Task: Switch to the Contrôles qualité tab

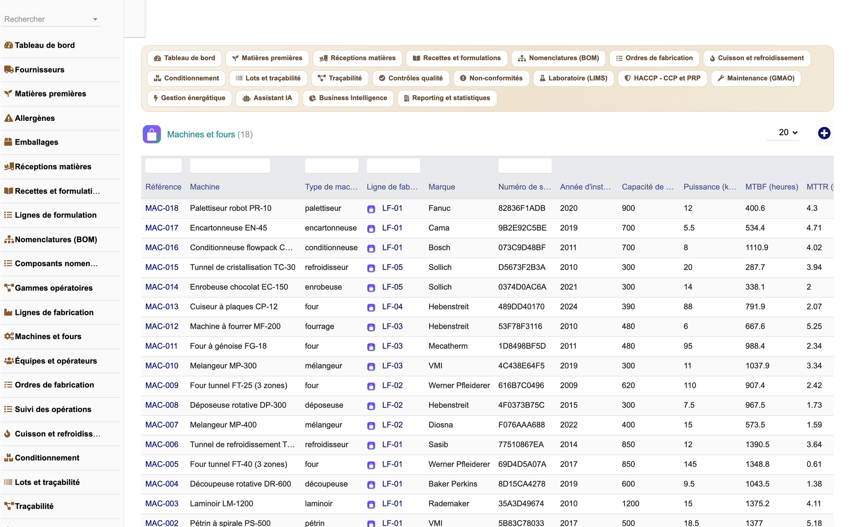Action: (x=411, y=78)
